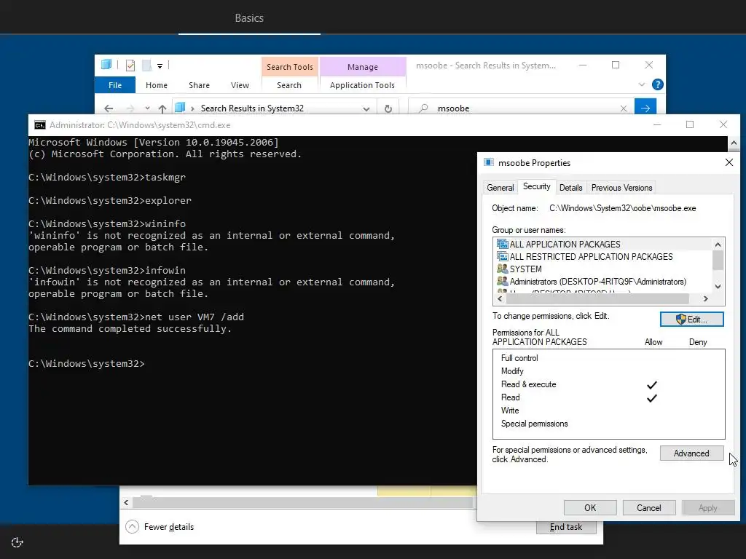Click the net user VM7 /add command line
The image size is (746, 559).
click(x=136, y=317)
